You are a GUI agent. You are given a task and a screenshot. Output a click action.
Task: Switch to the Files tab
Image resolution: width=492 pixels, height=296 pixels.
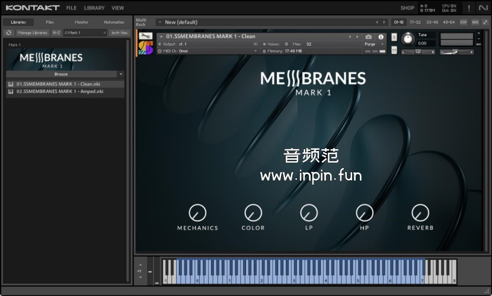(x=50, y=22)
